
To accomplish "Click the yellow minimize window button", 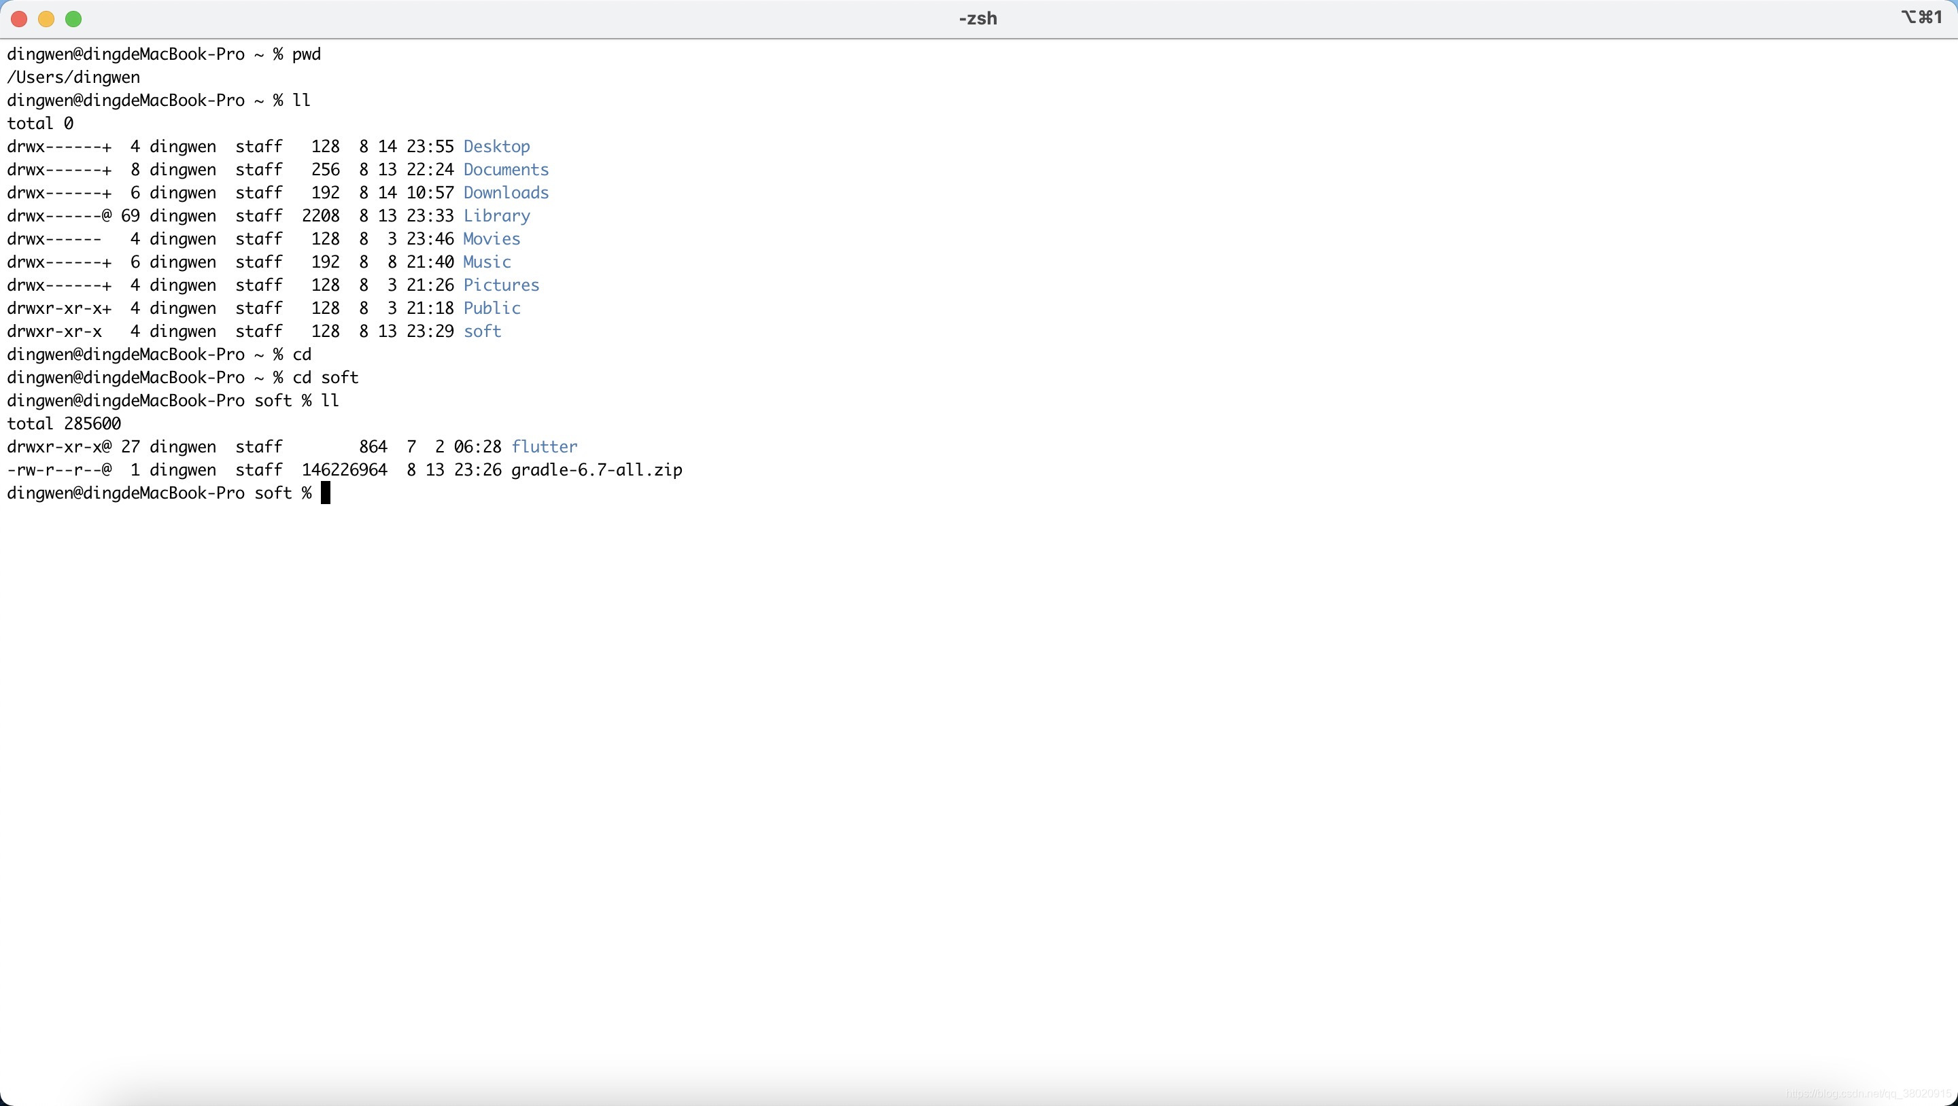I will (46, 19).
